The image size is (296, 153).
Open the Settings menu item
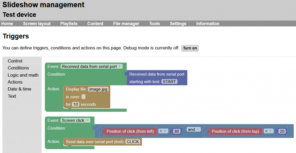click(x=178, y=24)
